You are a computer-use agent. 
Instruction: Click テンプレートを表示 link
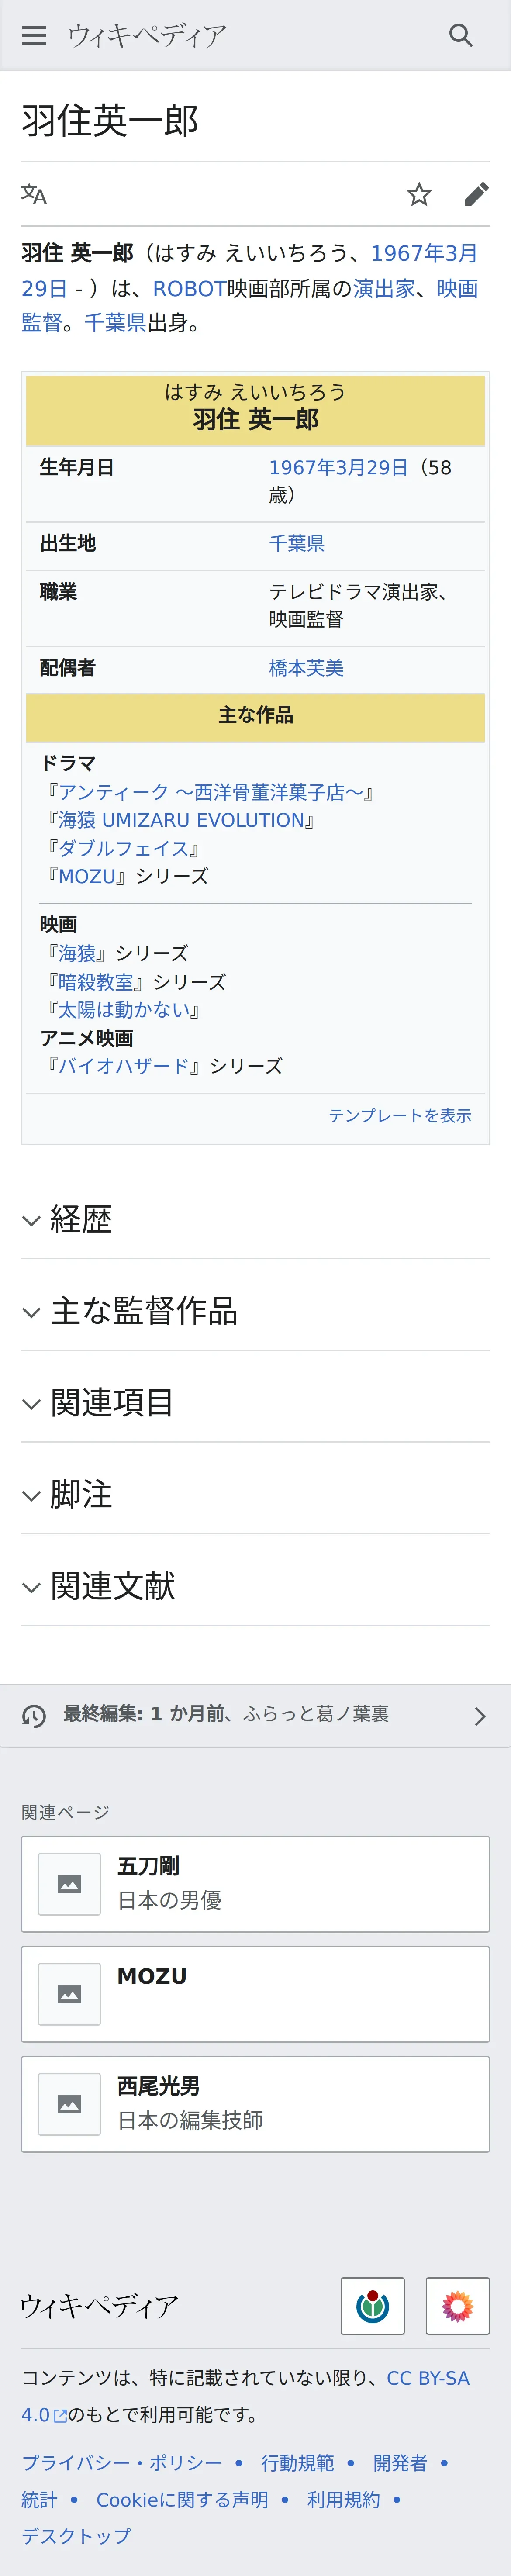click(400, 1115)
